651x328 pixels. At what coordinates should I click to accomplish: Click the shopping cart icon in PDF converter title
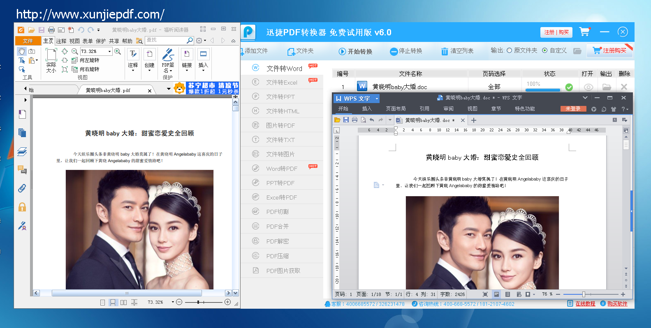tap(584, 32)
